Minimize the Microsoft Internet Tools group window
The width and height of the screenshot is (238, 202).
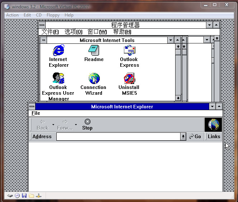[171, 40]
